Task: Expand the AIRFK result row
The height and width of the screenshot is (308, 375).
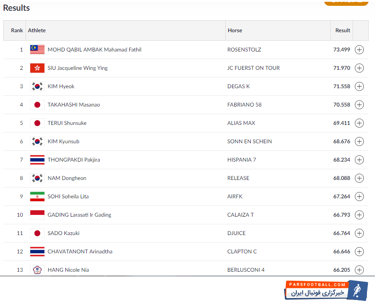Action: [359, 197]
